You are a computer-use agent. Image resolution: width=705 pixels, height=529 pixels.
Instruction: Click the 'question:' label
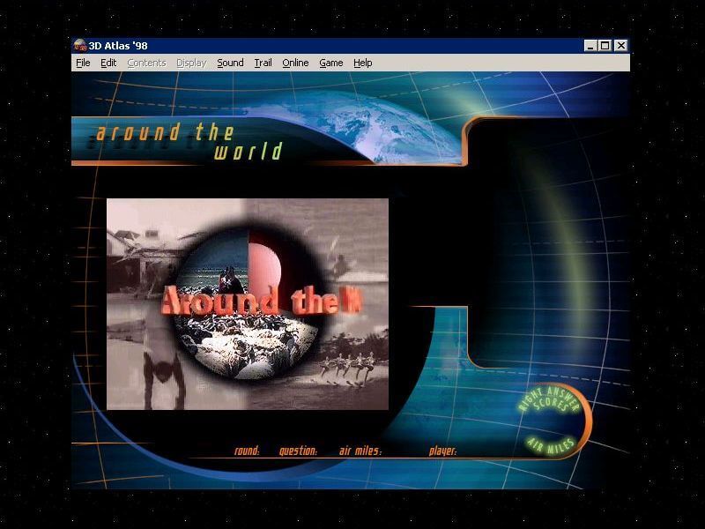(x=298, y=451)
